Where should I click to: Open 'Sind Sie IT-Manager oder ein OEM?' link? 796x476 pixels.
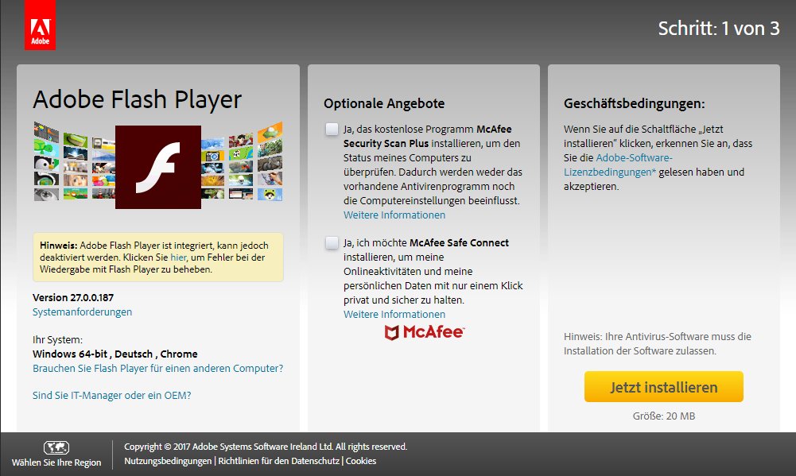click(x=111, y=395)
